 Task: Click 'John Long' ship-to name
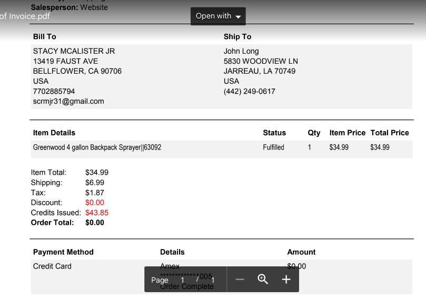coord(241,51)
